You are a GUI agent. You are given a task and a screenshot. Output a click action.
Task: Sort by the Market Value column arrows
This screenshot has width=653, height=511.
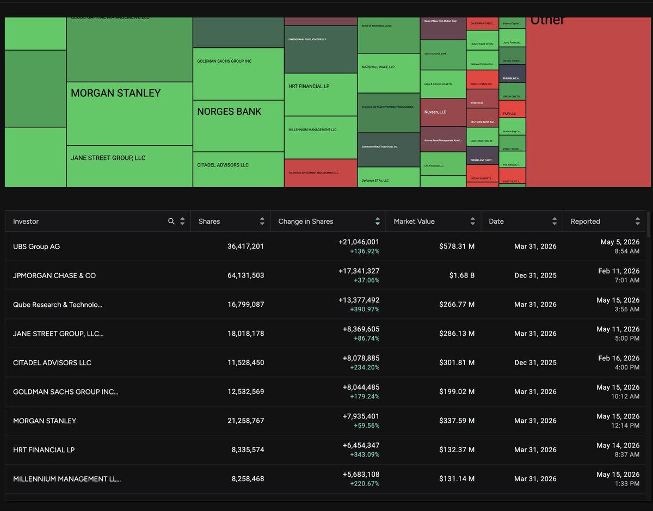click(x=473, y=221)
